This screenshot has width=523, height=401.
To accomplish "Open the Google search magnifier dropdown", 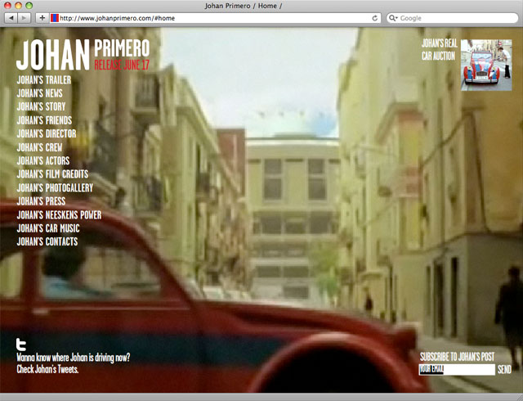I will click(393, 18).
